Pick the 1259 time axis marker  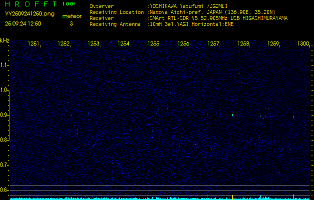coord(273,44)
